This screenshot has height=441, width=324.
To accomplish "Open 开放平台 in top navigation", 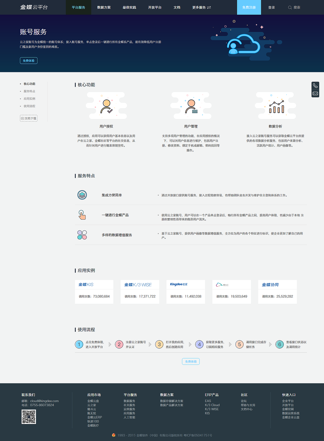I will 155,8.
